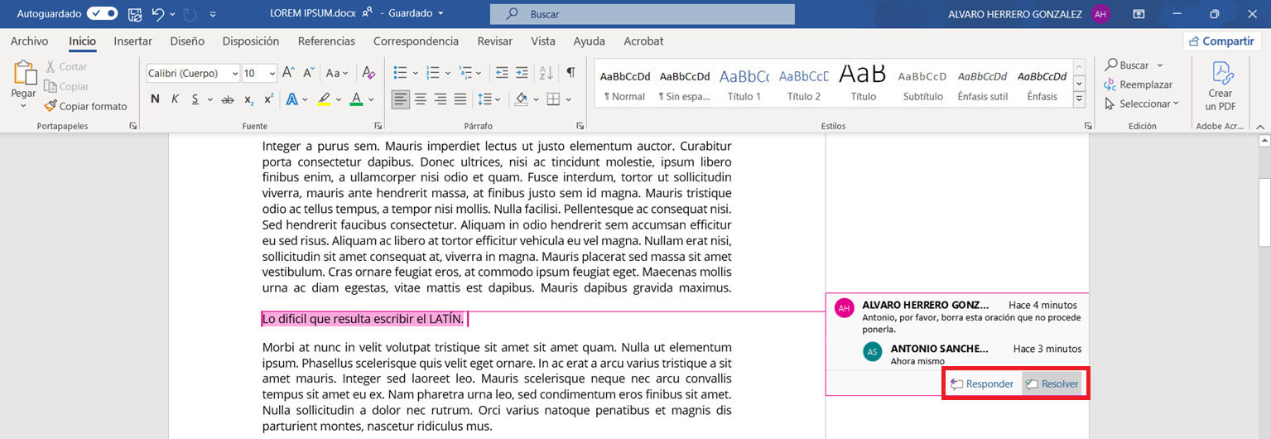The width and height of the screenshot is (1271, 439).
Task: Align text right
Action: (441, 99)
